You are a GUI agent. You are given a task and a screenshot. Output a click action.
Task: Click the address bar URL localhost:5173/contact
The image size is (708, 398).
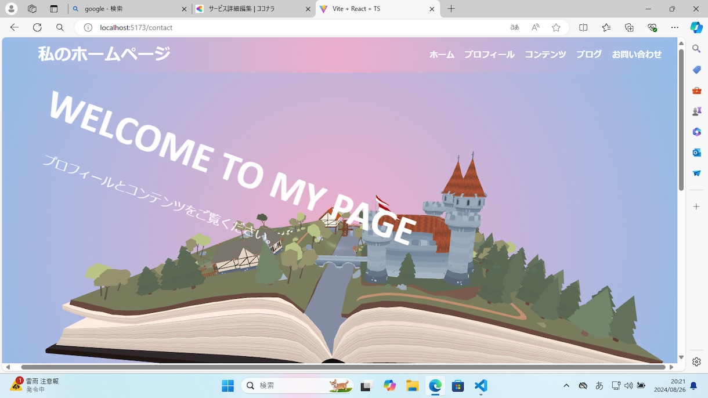click(x=136, y=27)
